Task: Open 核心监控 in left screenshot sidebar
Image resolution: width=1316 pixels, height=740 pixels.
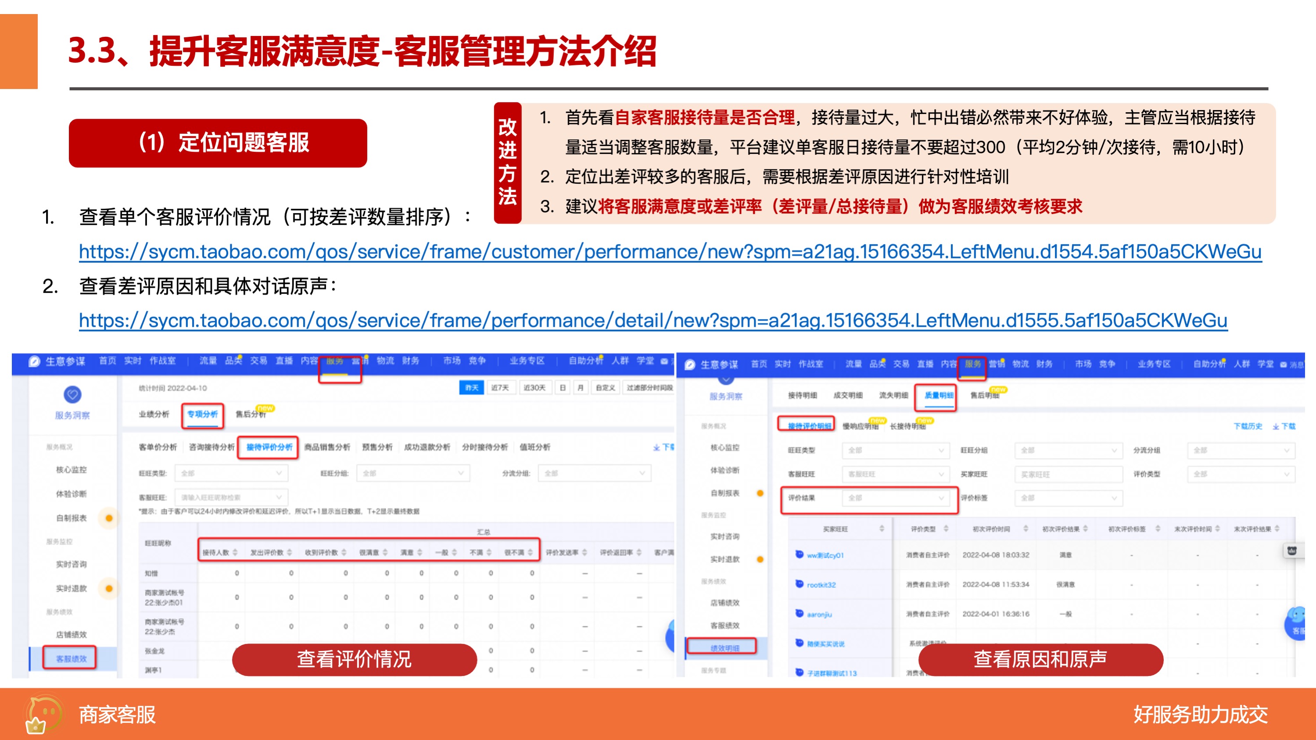Action: [x=71, y=470]
